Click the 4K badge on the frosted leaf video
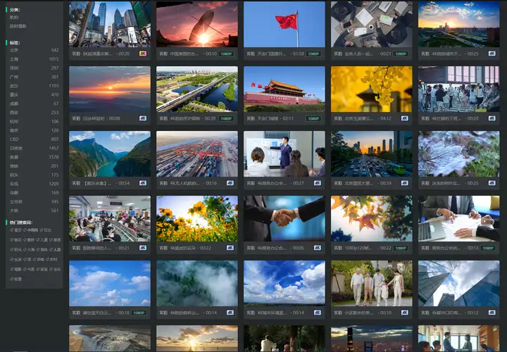507x352 pixels. (492, 183)
